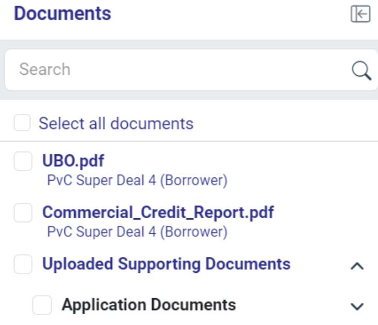Click the Select all documents label
The width and height of the screenshot is (378, 325).
coord(116,123)
